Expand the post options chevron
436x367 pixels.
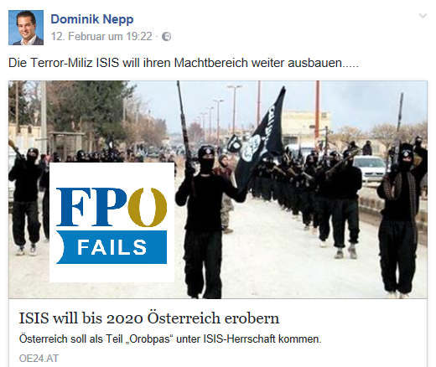pos(423,16)
